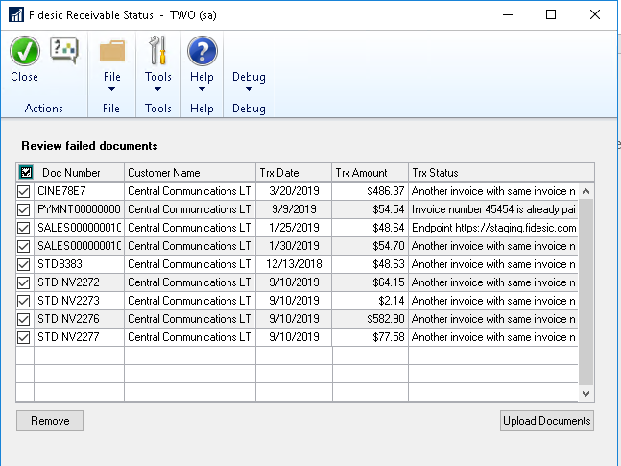Click the Trx Amount column header
The width and height of the screenshot is (621, 466).
coord(370,173)
